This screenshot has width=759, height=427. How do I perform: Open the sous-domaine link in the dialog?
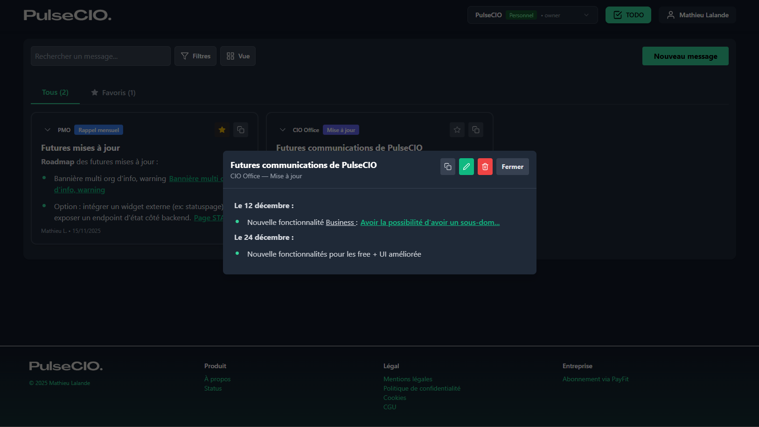point(430,223)
